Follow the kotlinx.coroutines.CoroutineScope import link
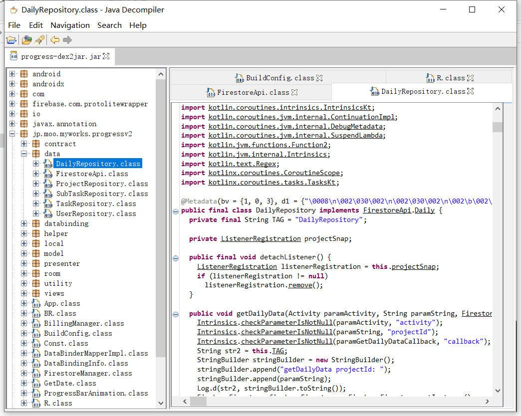The width and height of the screenshot is (521, 416). coord(274,173)
